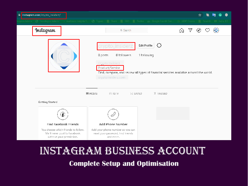Click the grey extension icon left of Translate
Viewport: 248px width, 186px height.
[208, 15]
